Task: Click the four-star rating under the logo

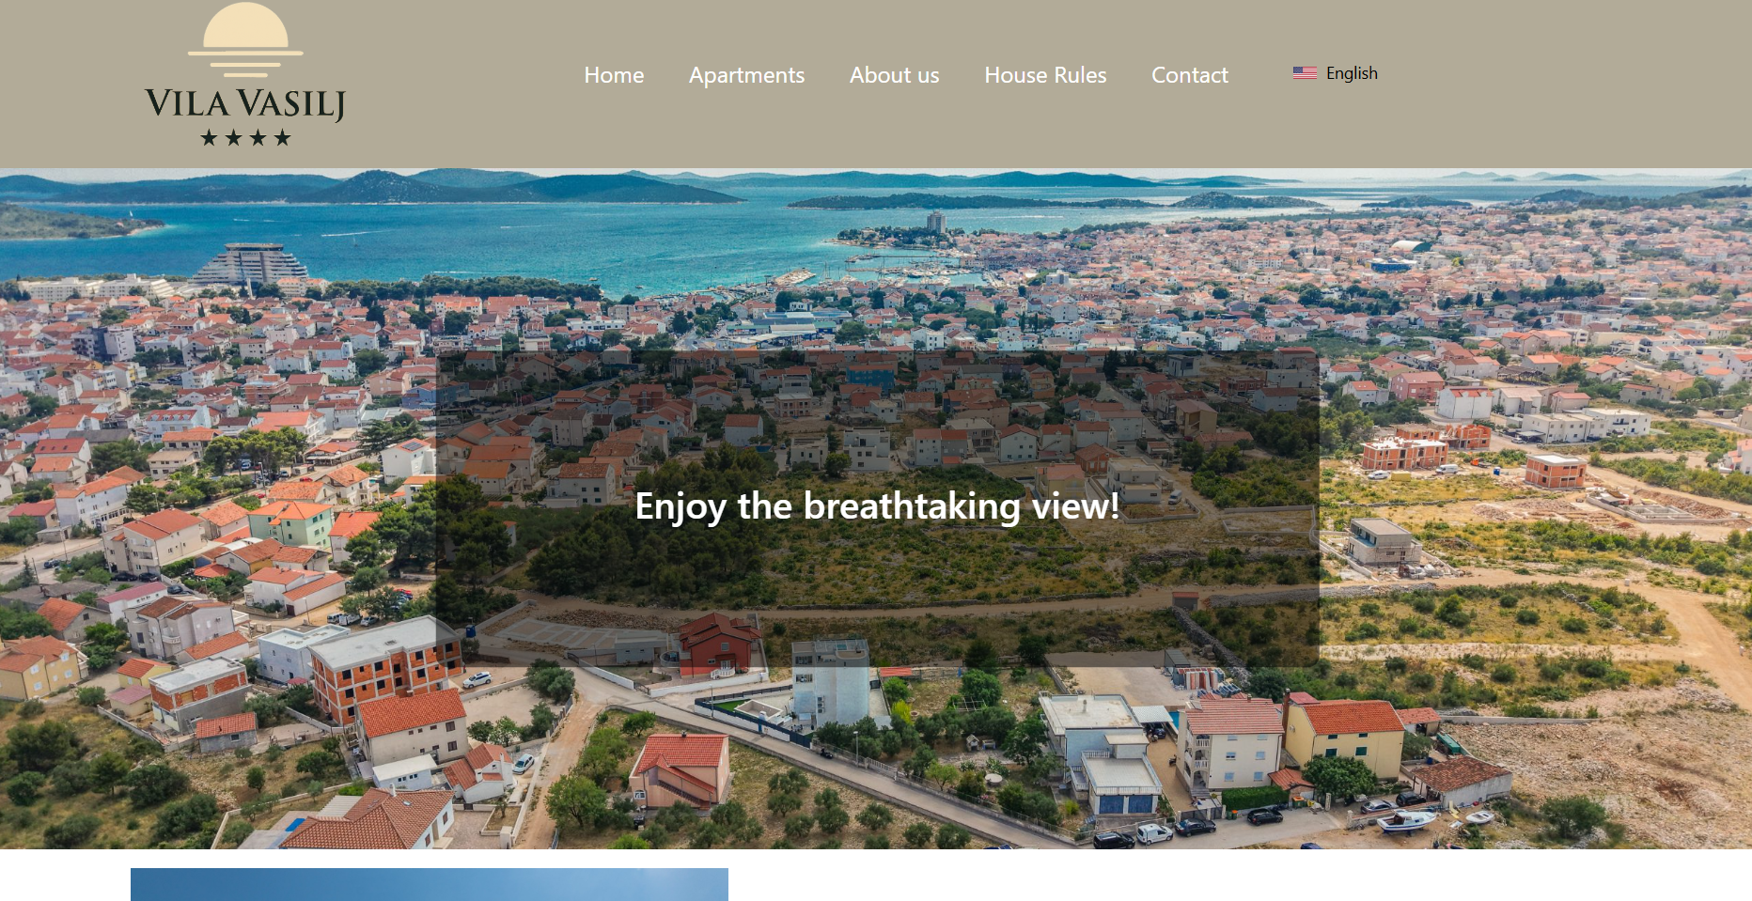Action: tap(245, 138)
